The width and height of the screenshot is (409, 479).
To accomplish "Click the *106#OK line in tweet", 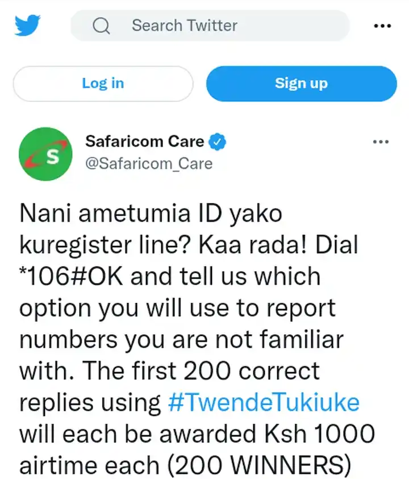I will coord(170,277).
